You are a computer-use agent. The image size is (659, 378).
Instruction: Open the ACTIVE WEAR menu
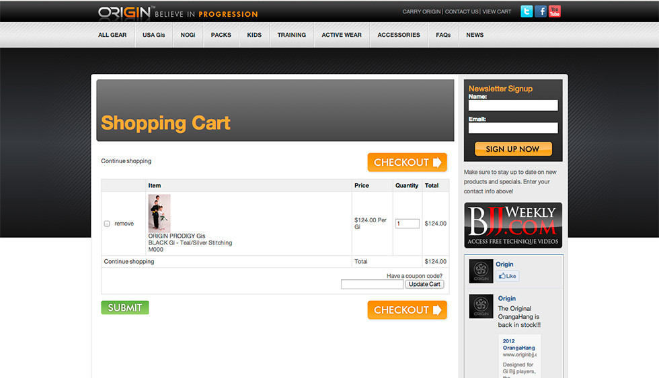click(x=342, y=35)
